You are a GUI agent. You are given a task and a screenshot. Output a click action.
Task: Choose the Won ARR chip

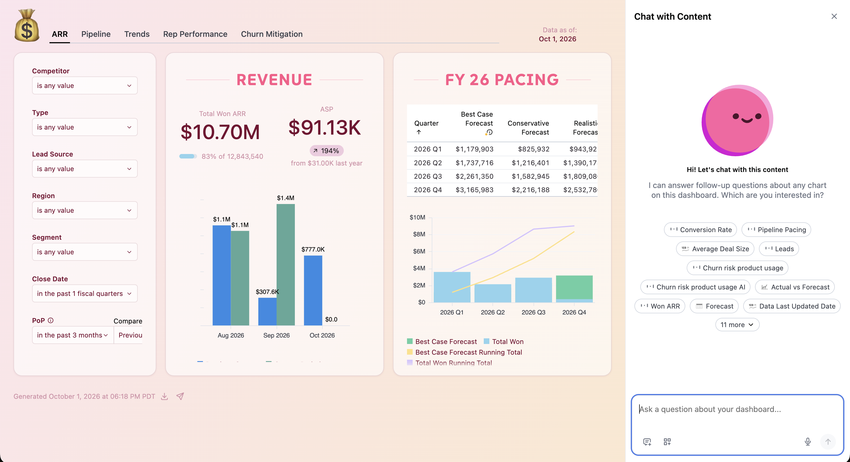pyautogui.click(x=660, y=306)
